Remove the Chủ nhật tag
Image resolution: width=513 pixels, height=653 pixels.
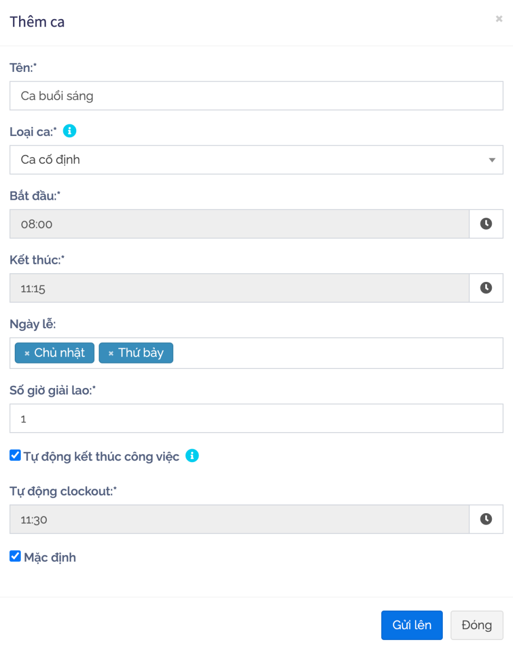tap(27, 353)
